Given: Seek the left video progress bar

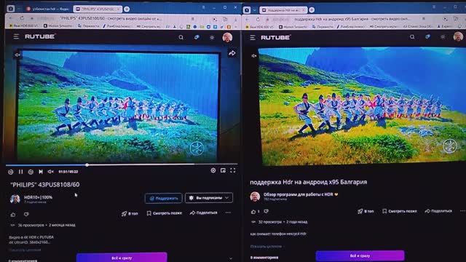Looking at the screenshot, I should click(122, 164).
